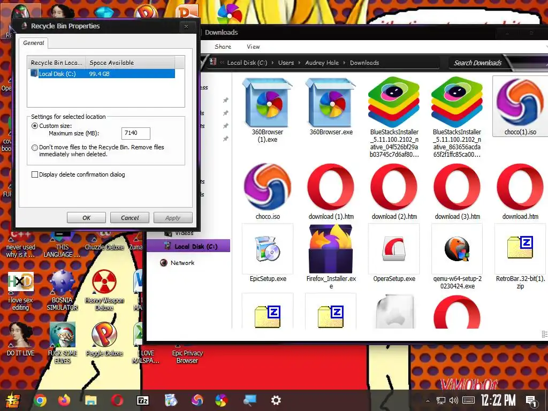
Task: Click Users in the address breadcrumb
Action: point(286,63)
